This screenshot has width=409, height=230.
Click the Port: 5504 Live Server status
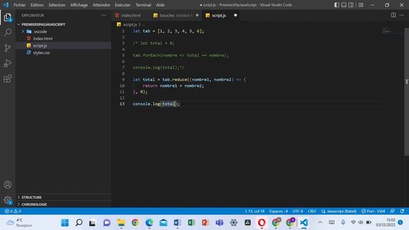point(373,211)
